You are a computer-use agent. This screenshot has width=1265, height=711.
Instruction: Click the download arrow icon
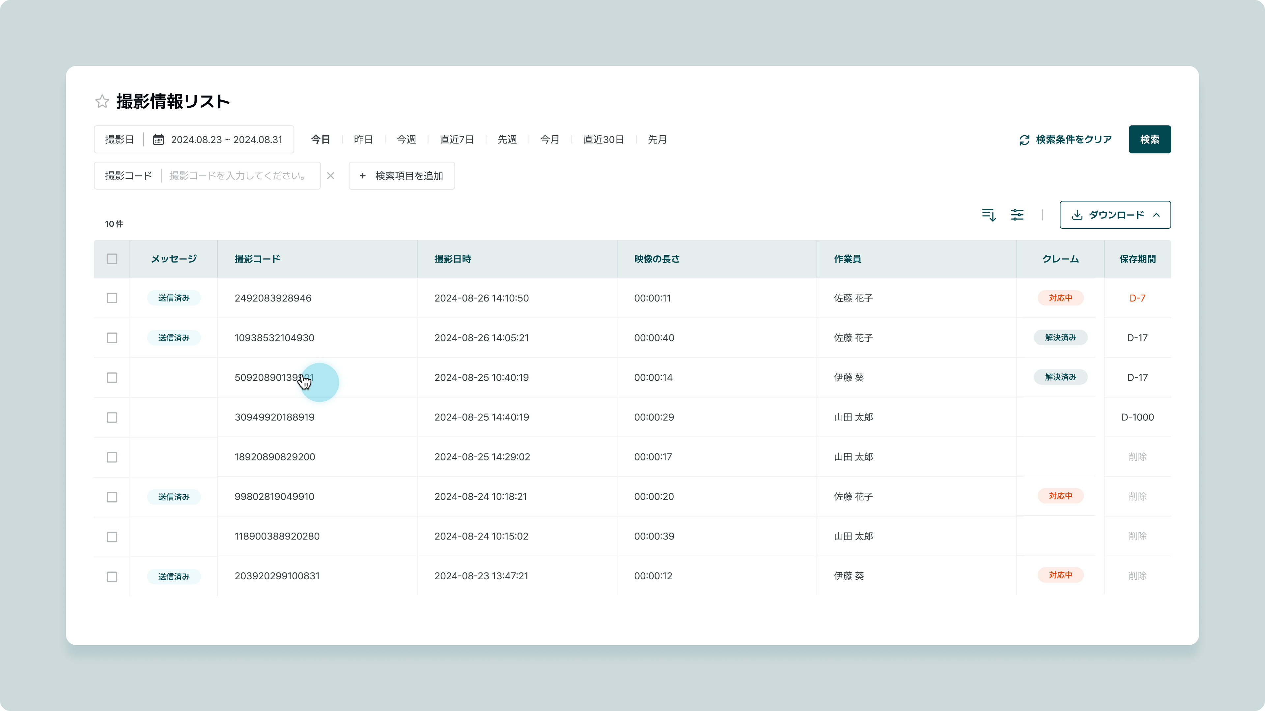[x=1077, y=215]
